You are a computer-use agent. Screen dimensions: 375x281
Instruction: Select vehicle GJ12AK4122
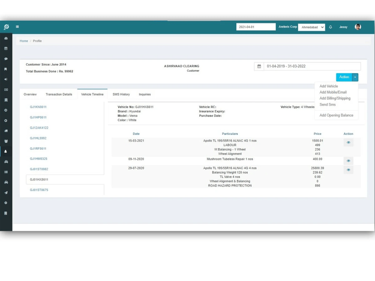39,128
